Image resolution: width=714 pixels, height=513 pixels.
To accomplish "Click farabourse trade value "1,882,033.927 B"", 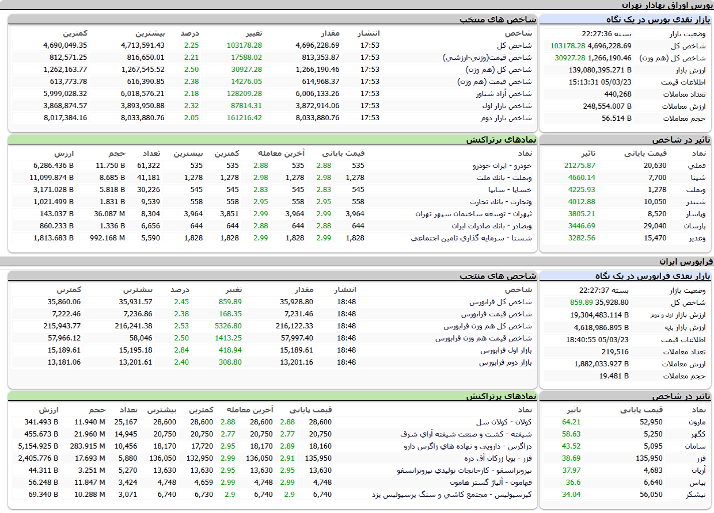I will [x=602, y=363].
